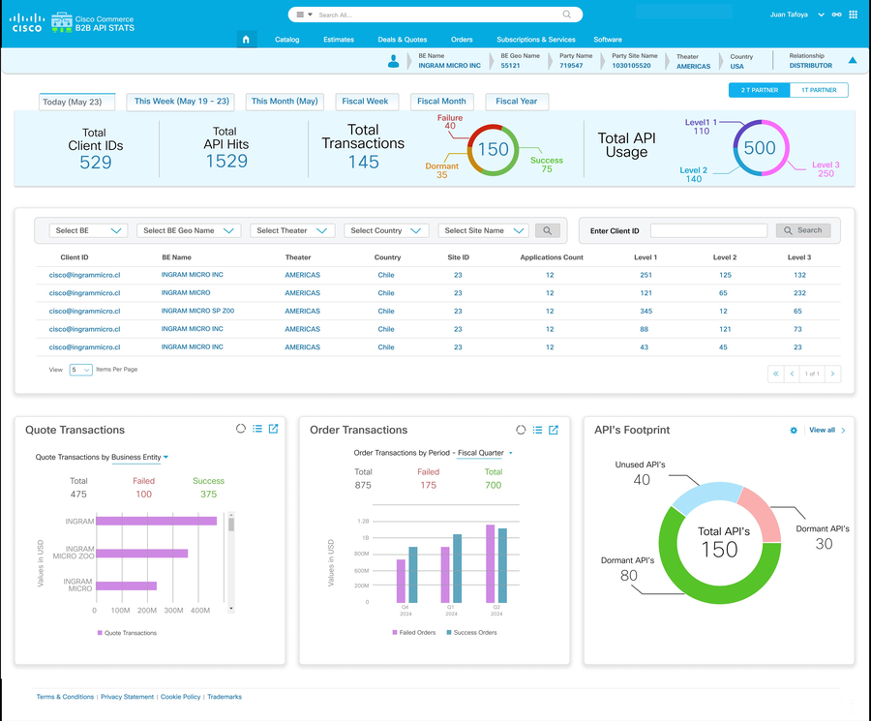Collapse the BE info bar triangle
This screenshot has height=721, width=871.
click(853, 60)
